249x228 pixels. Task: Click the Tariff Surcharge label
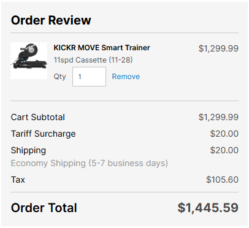click(x=44, y=134)
